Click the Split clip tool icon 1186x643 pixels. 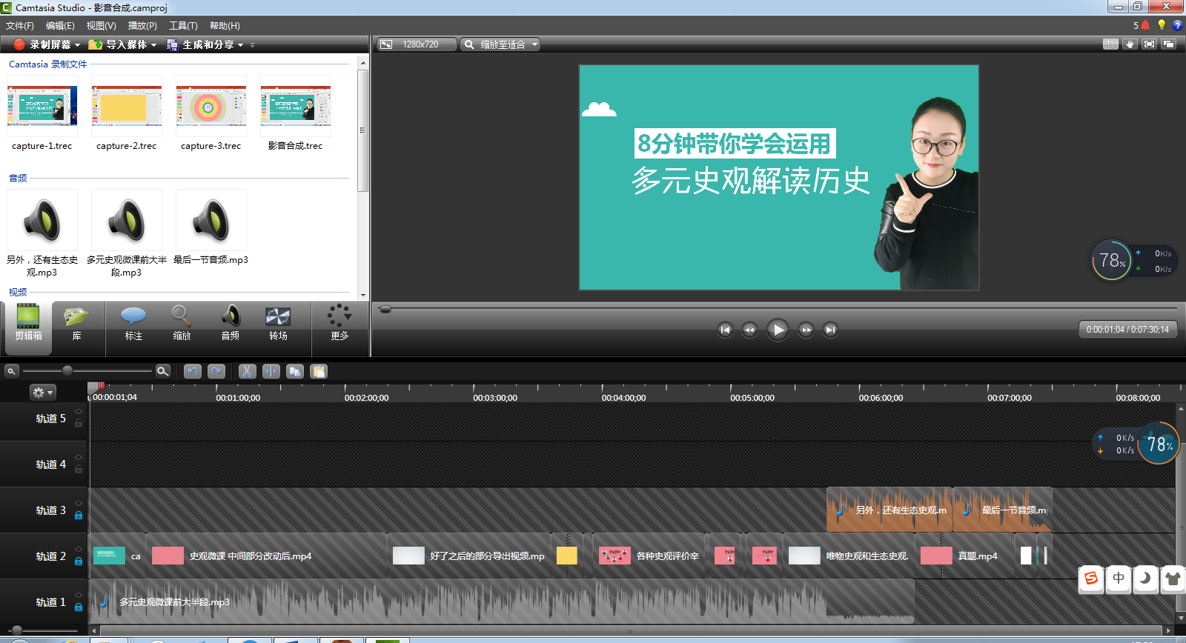coord(271,371)
